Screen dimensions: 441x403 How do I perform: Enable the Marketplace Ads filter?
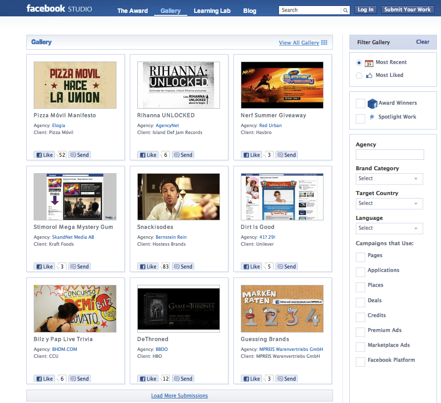coord(360,347)
